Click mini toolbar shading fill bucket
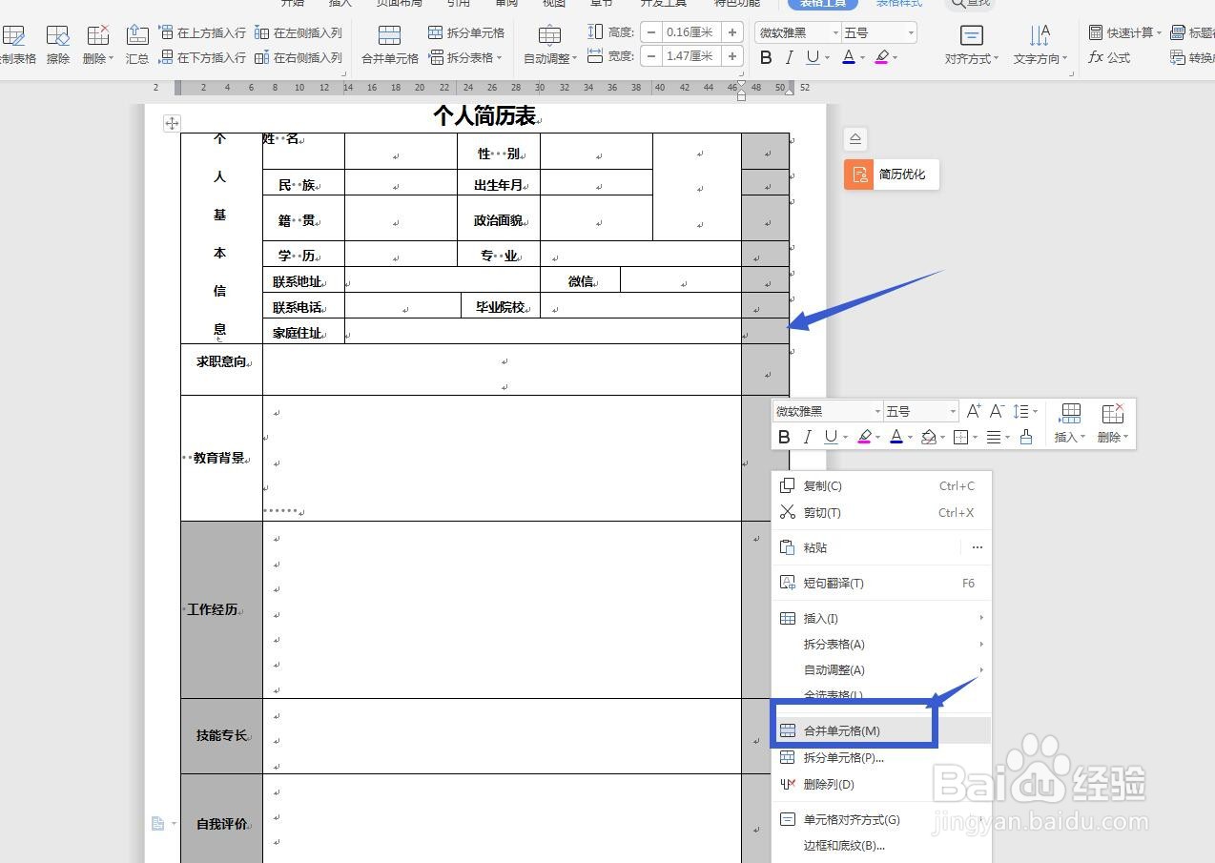This screenshot has height=863, width=1215. [x=928, y=437]
